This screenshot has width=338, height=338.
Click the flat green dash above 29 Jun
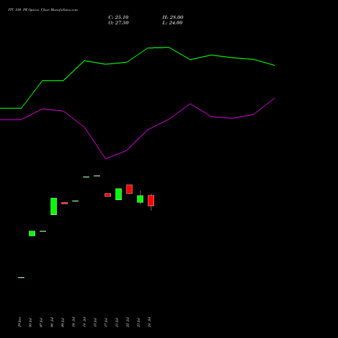point(21,277)
